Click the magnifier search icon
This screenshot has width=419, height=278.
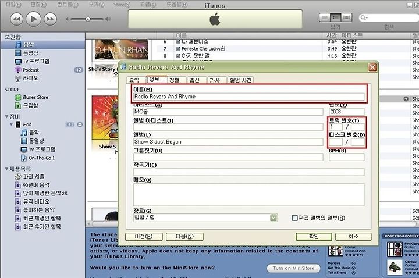[x=364, y=18]
